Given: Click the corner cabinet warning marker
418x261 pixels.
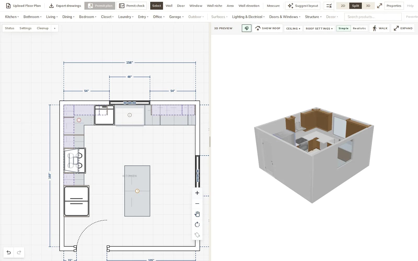Looking at the screenshot, I should pyautogui.click(x=79, y=120).
